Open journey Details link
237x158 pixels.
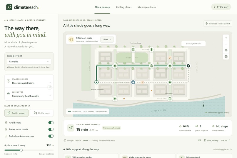pyautogui.click(x=226, y=140)
